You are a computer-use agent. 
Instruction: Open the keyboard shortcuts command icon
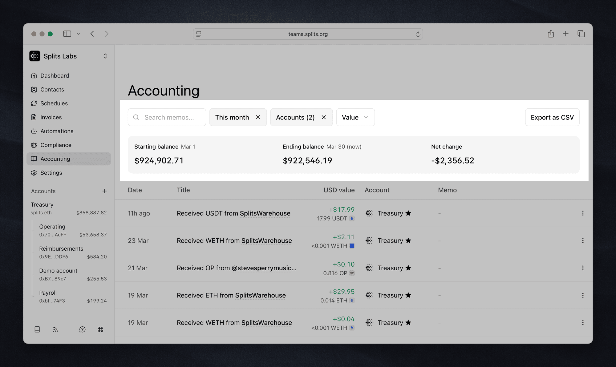(100, 329)
